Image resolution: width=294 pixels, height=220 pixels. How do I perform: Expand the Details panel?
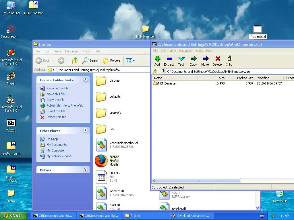pos(85,170)
